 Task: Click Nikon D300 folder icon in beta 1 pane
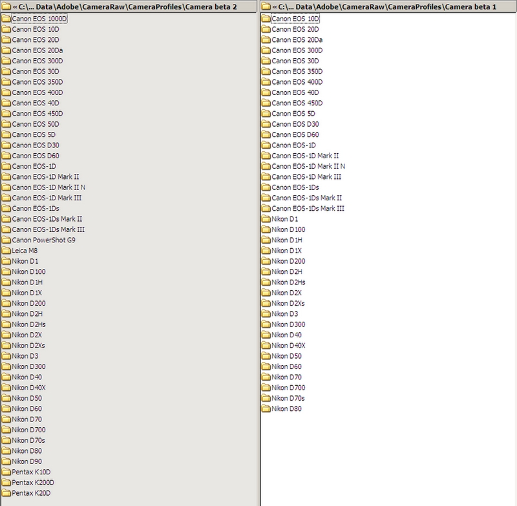(x=266, y=324)
